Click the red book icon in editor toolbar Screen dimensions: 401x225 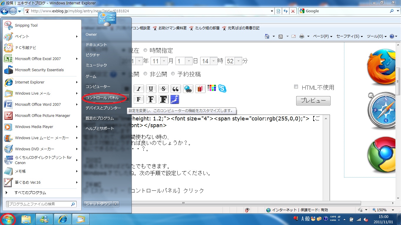[x=200, y=89]
